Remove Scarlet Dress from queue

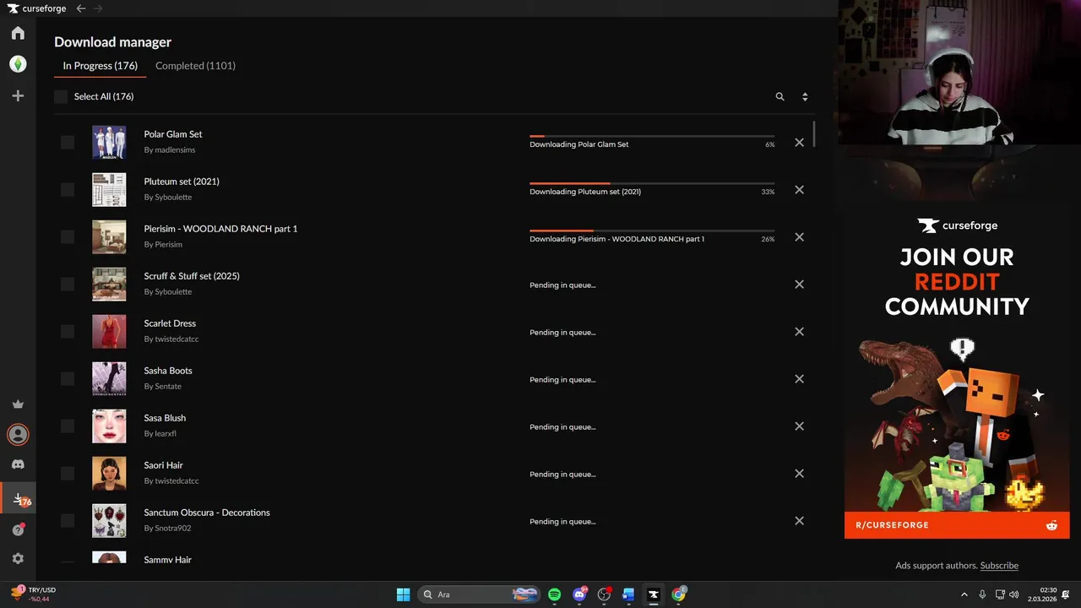(799, 332)
